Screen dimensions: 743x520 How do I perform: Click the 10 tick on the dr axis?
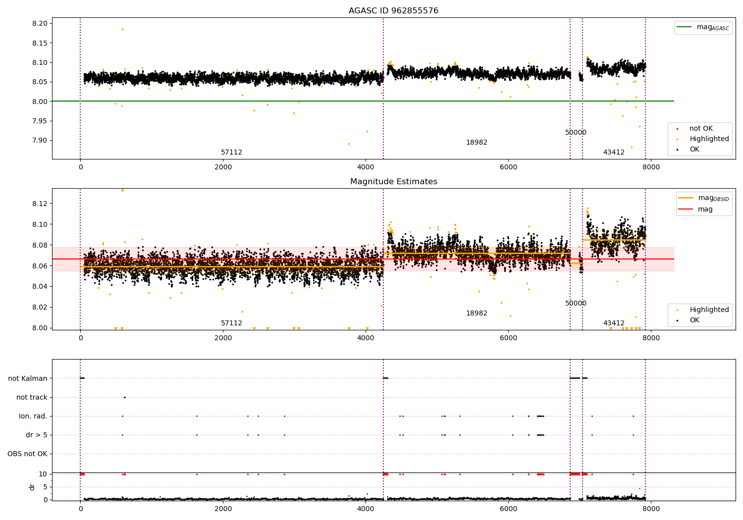tap(43, 474)
